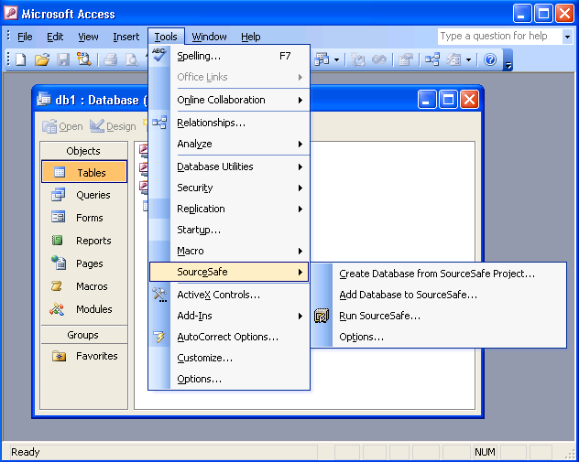The image size is (579, 462).
Task: Click the File Search toolbar icon
Action: point(83,59)
